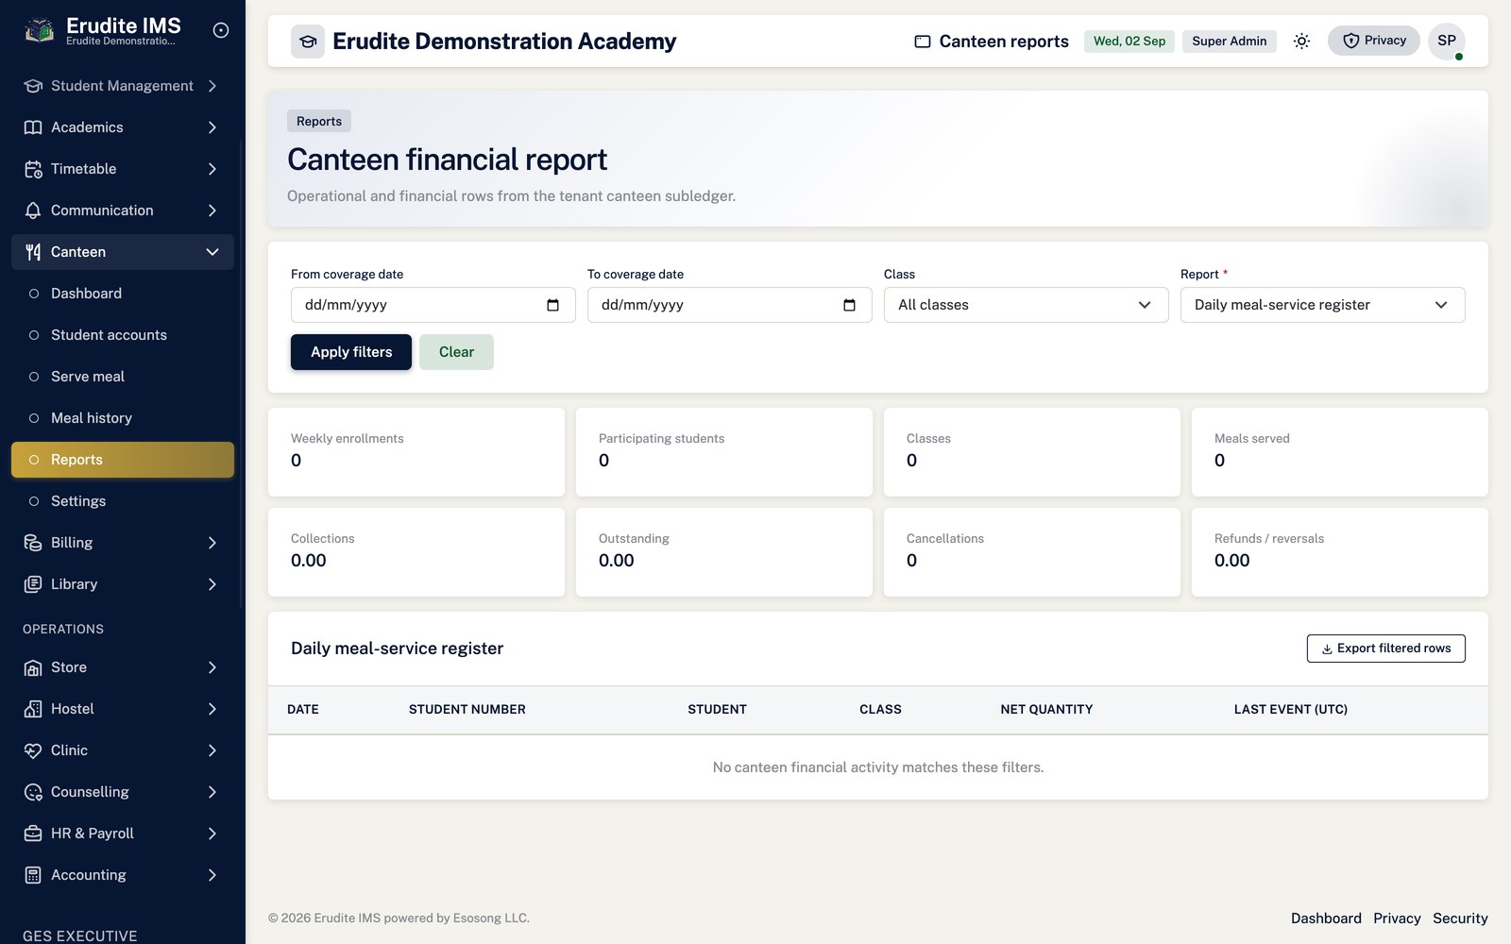Screen dimensions: 1511x944
Task: Open calendar picker for To coverage date
Action: (x=850, y=305)
